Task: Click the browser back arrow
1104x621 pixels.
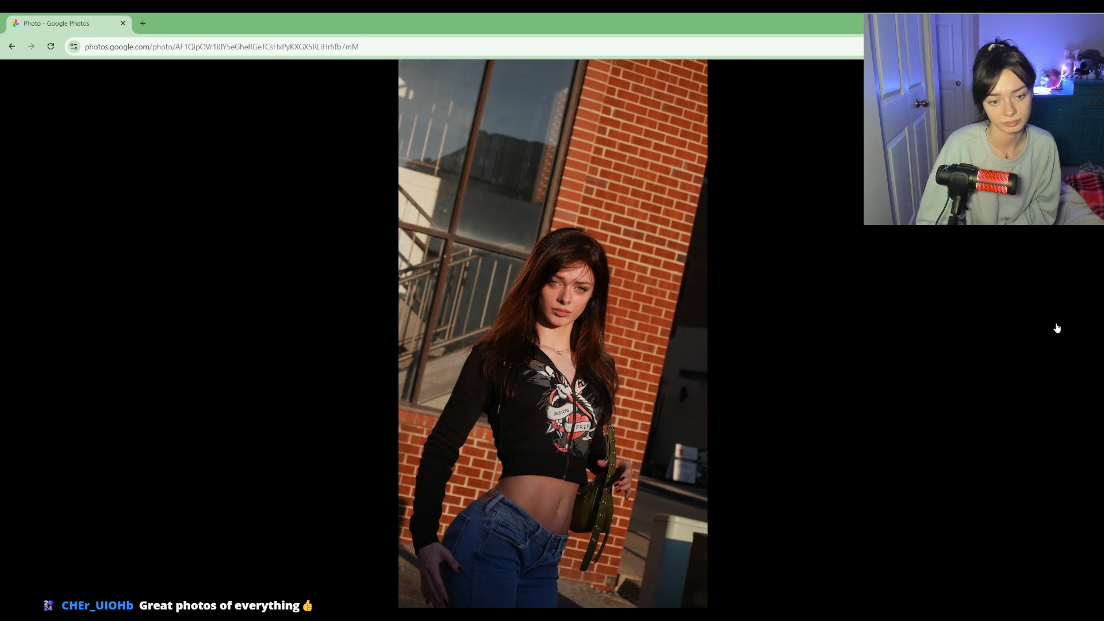Action: pos(12,47)
